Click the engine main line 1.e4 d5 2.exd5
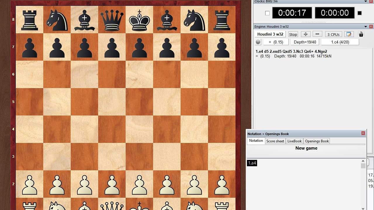 (x=291, y=52)
